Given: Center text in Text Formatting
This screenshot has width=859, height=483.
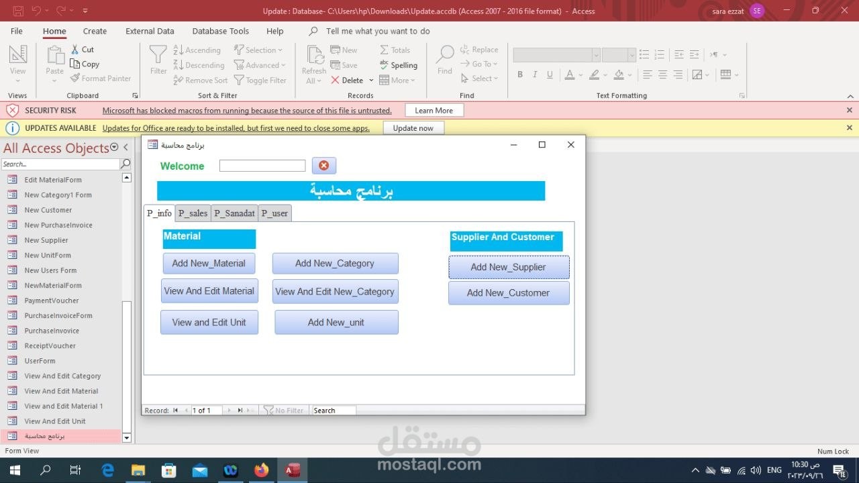Looking at the screenshot, I should pyautogui.click(x=663, y=74).
